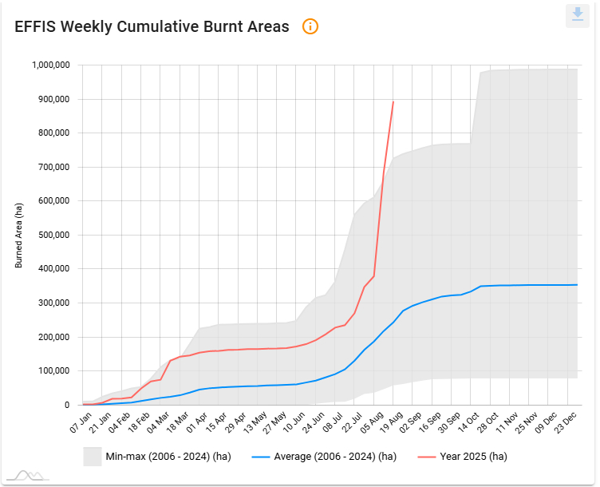The image size is (600, 487).
Task: Toggle the Average (2006 - 2024) series label
Action: coord(333,457)
